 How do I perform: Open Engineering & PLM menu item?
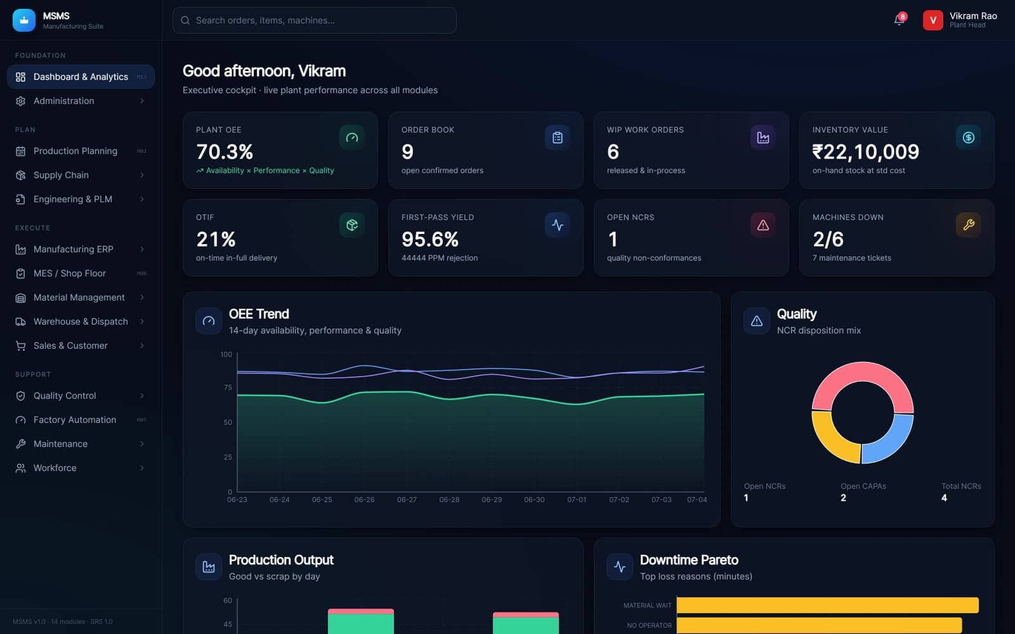click(x=81, y=199)
